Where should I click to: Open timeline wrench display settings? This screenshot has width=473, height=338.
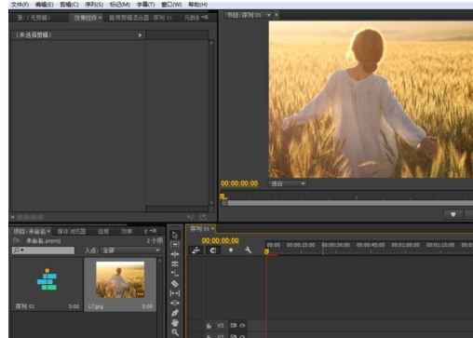(x=248, y=250)
